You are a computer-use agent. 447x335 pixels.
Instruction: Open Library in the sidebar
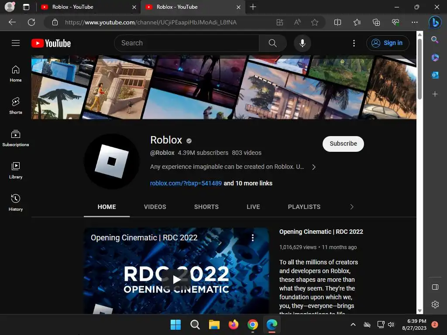[16, 171]
